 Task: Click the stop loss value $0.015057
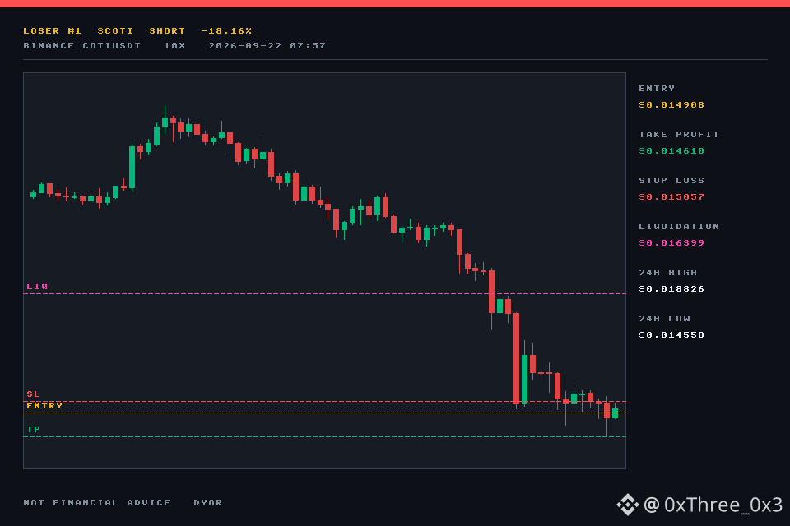click(671, 196)
